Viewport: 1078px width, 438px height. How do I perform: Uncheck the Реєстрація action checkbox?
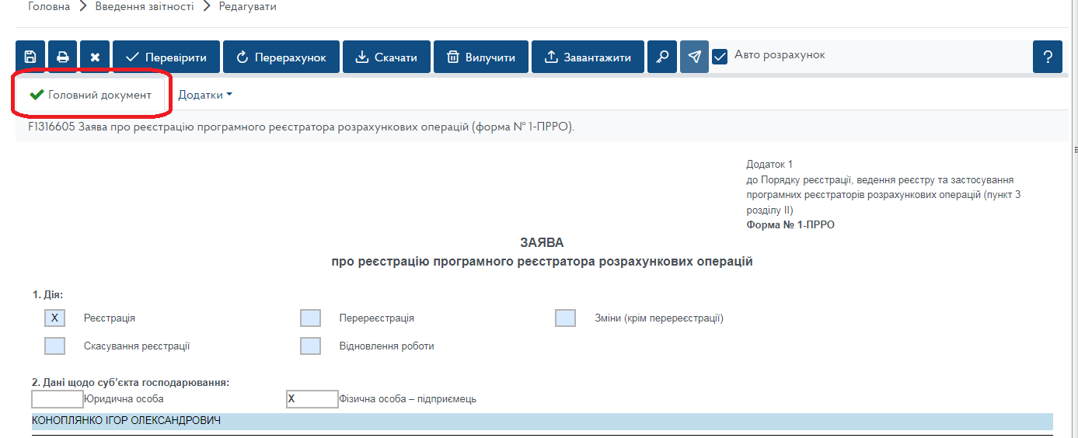pyautogui.click(x=54, y=318)
